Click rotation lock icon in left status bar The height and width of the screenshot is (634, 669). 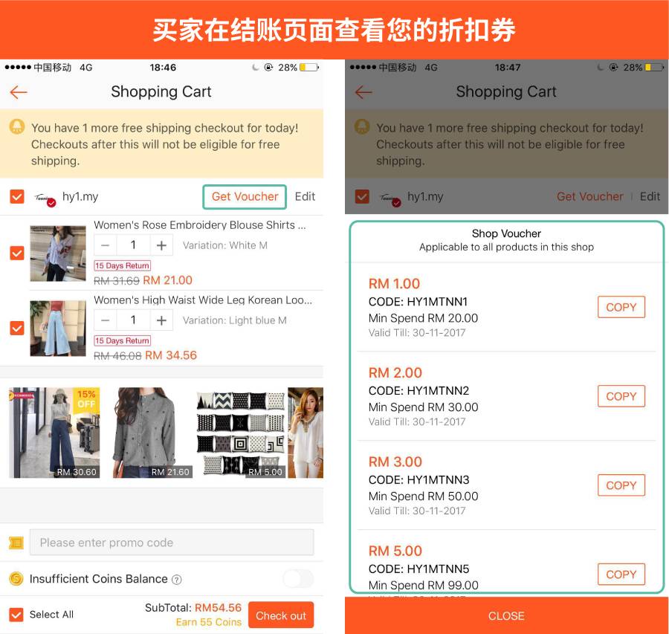269,68
